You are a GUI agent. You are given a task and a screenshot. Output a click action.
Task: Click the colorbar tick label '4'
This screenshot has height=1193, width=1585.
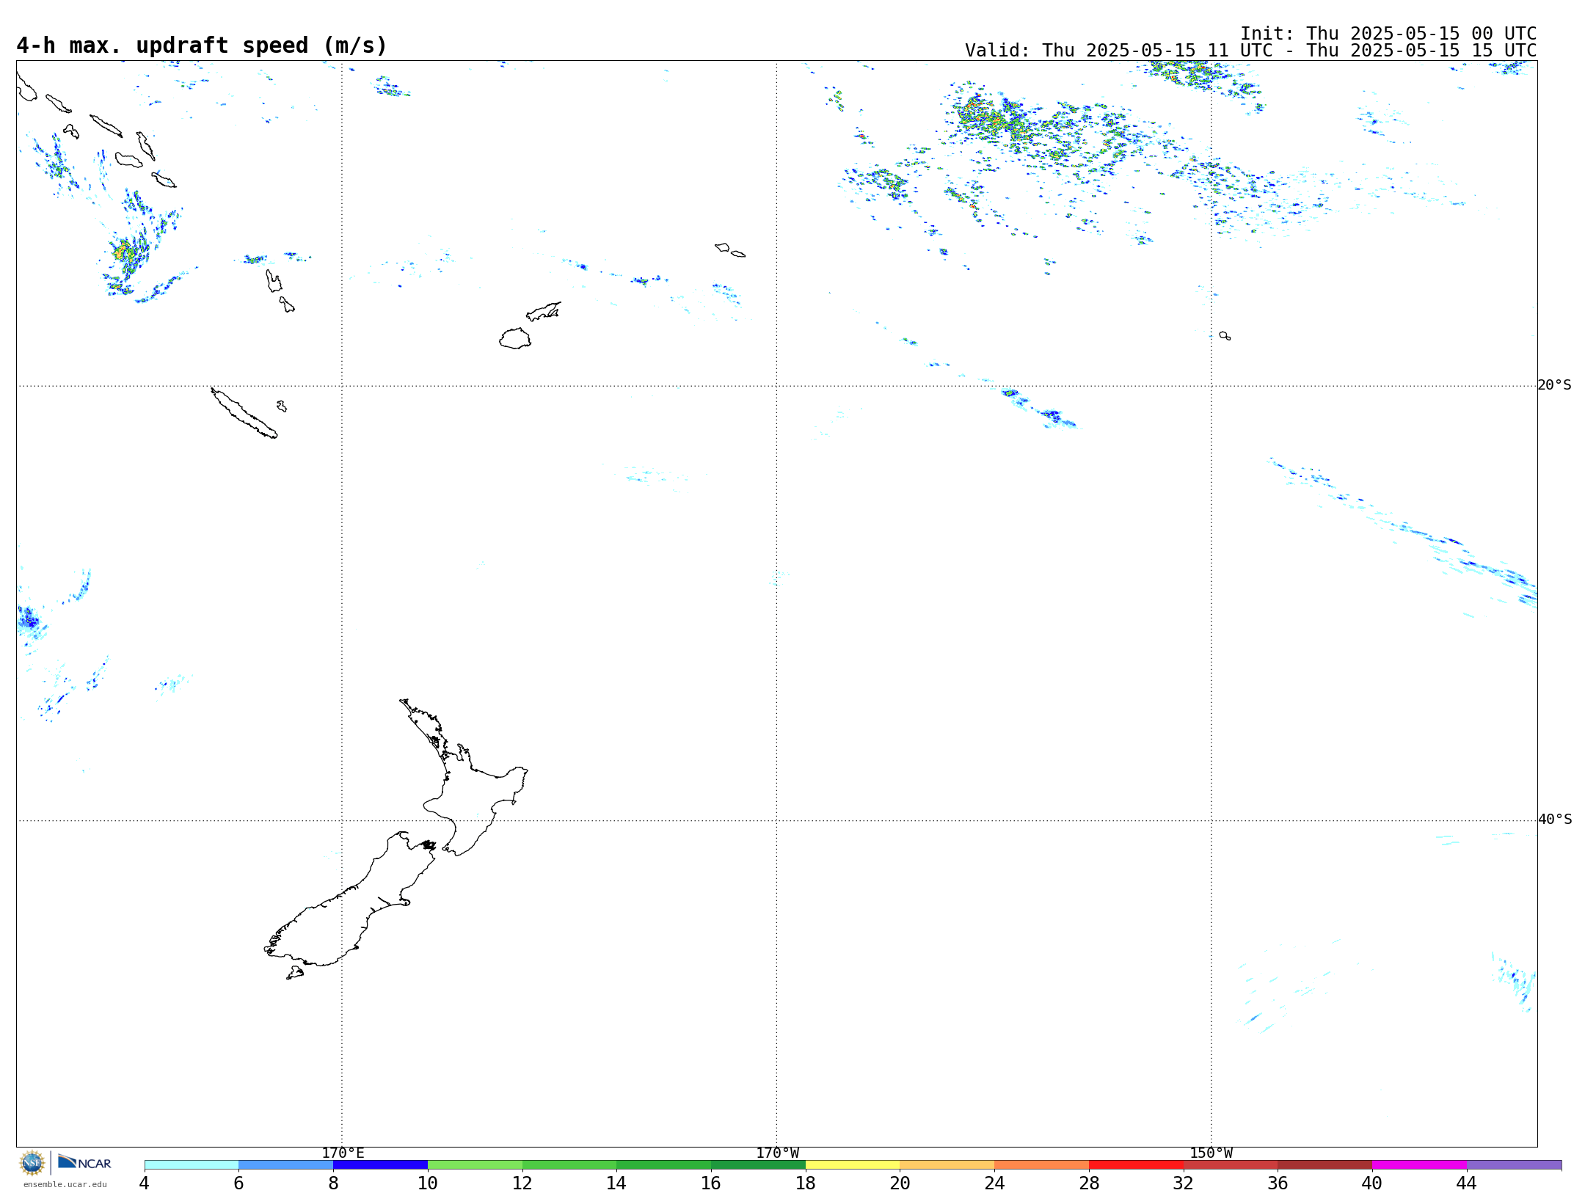pyautogui.click(x=145, y=1183)
